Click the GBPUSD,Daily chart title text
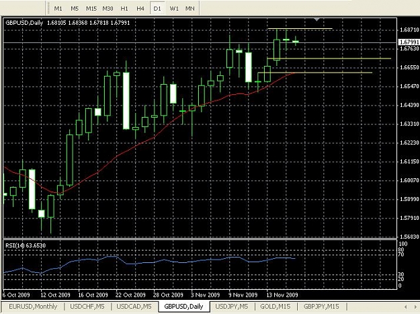This screenshot has height=314, width=420. click(x=24, y=23)
